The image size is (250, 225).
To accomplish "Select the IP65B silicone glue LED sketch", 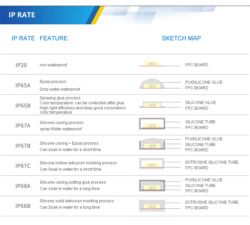I will point(152,105).
